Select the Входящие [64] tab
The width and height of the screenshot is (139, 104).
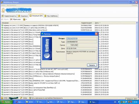(x=36, y=16)
